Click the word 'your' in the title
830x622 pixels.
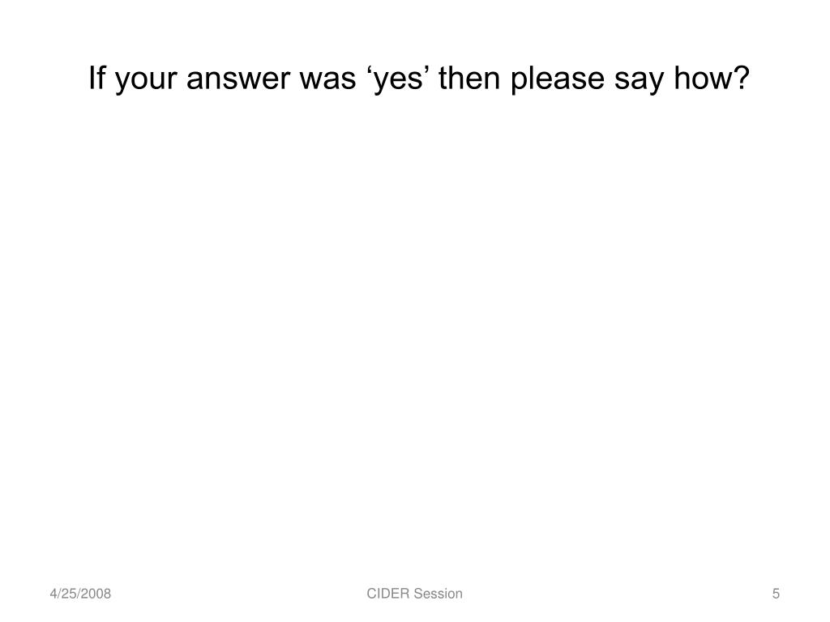[146, 80]
